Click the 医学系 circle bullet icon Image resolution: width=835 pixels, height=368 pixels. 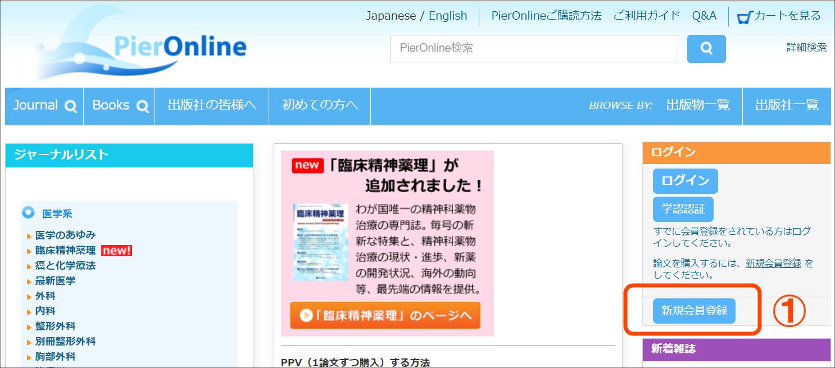[28, 212]
